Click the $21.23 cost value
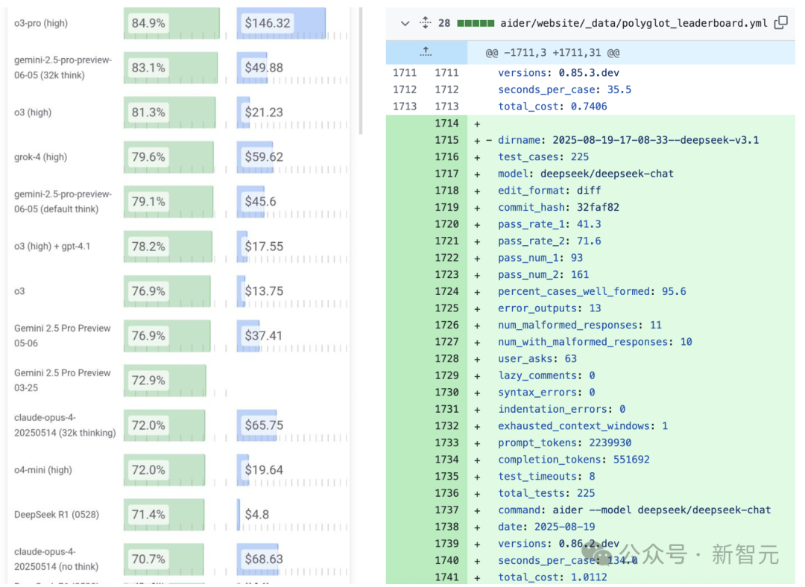This screenshot has width=805, height=587. click(264, 112)
